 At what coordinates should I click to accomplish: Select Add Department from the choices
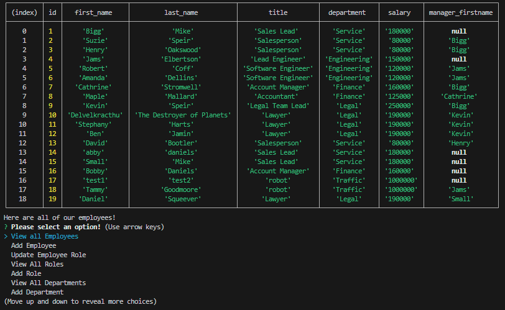click(x=37, y=292)
